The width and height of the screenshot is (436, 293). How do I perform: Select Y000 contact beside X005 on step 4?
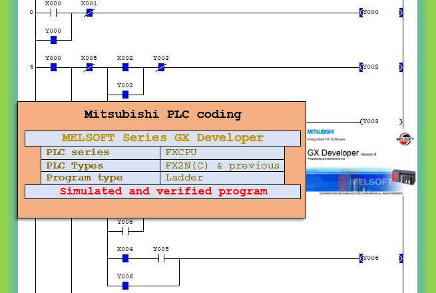(53, 67)
